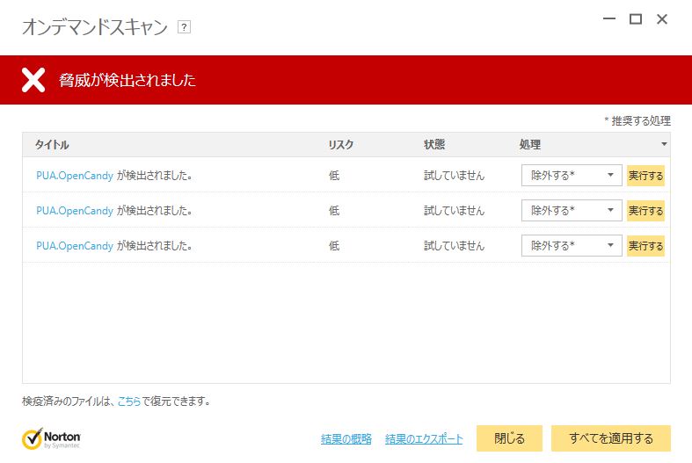Select 試していません status in second row
Viewport: 692px width, 463px height.
coord(454,210)
